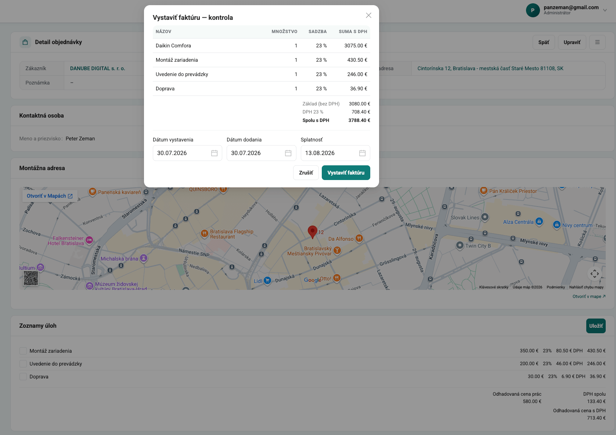Viewport: 616px width, 435px height.
Task: Click the Pán Králiček Priestor icon
Action: pos(484,190)
